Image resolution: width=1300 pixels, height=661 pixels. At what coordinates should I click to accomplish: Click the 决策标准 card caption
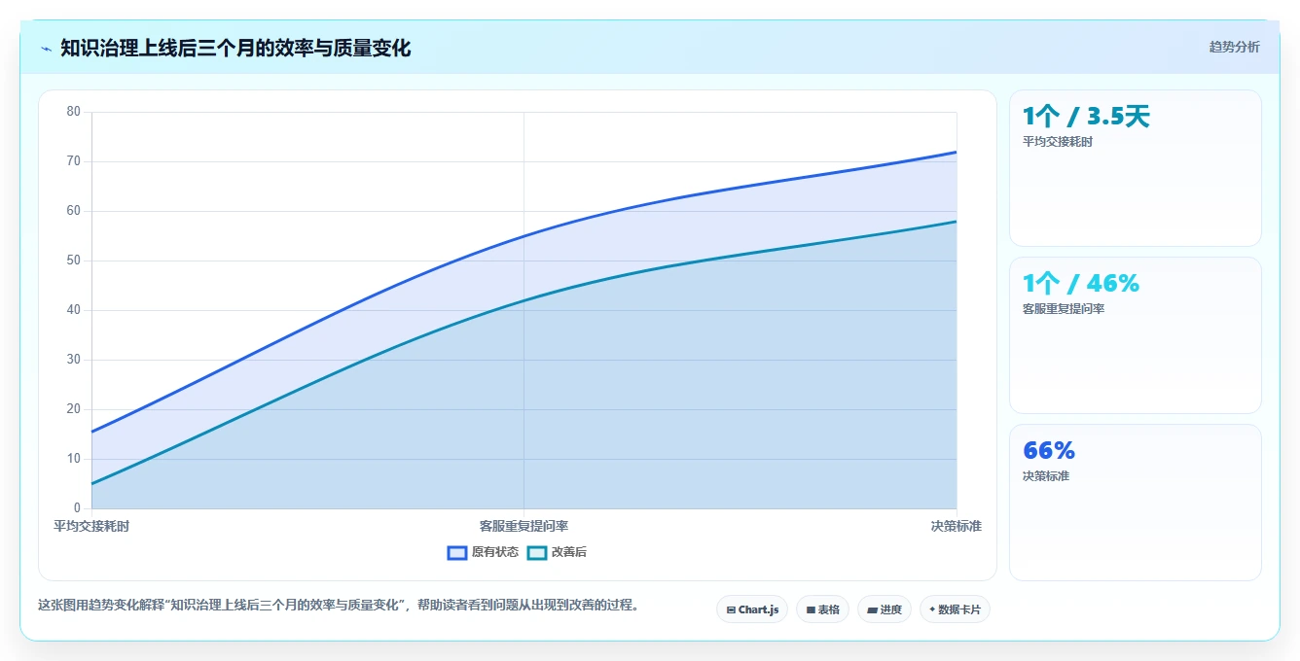coord(1046,476)
